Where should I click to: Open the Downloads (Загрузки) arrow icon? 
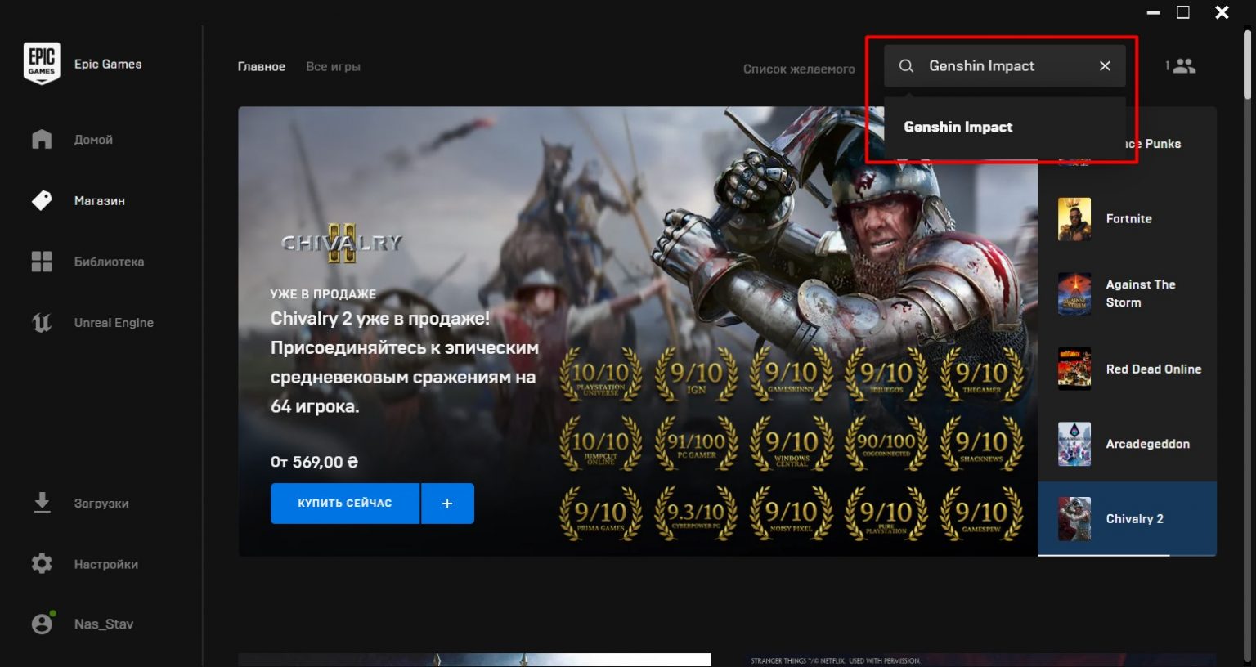[x=42, y=503]
